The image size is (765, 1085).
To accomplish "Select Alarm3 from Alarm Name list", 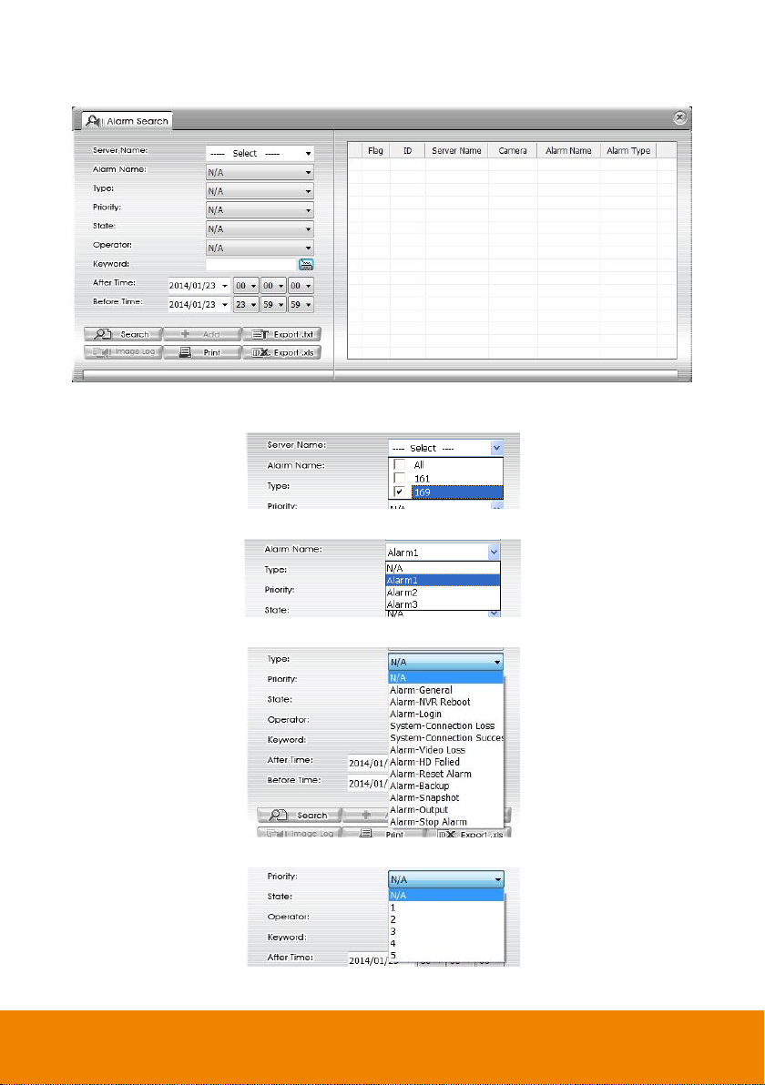I will coord(443,604).
